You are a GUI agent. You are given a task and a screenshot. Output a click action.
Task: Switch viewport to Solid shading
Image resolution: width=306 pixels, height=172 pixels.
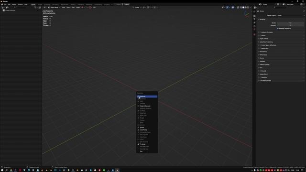click(243, 8)
